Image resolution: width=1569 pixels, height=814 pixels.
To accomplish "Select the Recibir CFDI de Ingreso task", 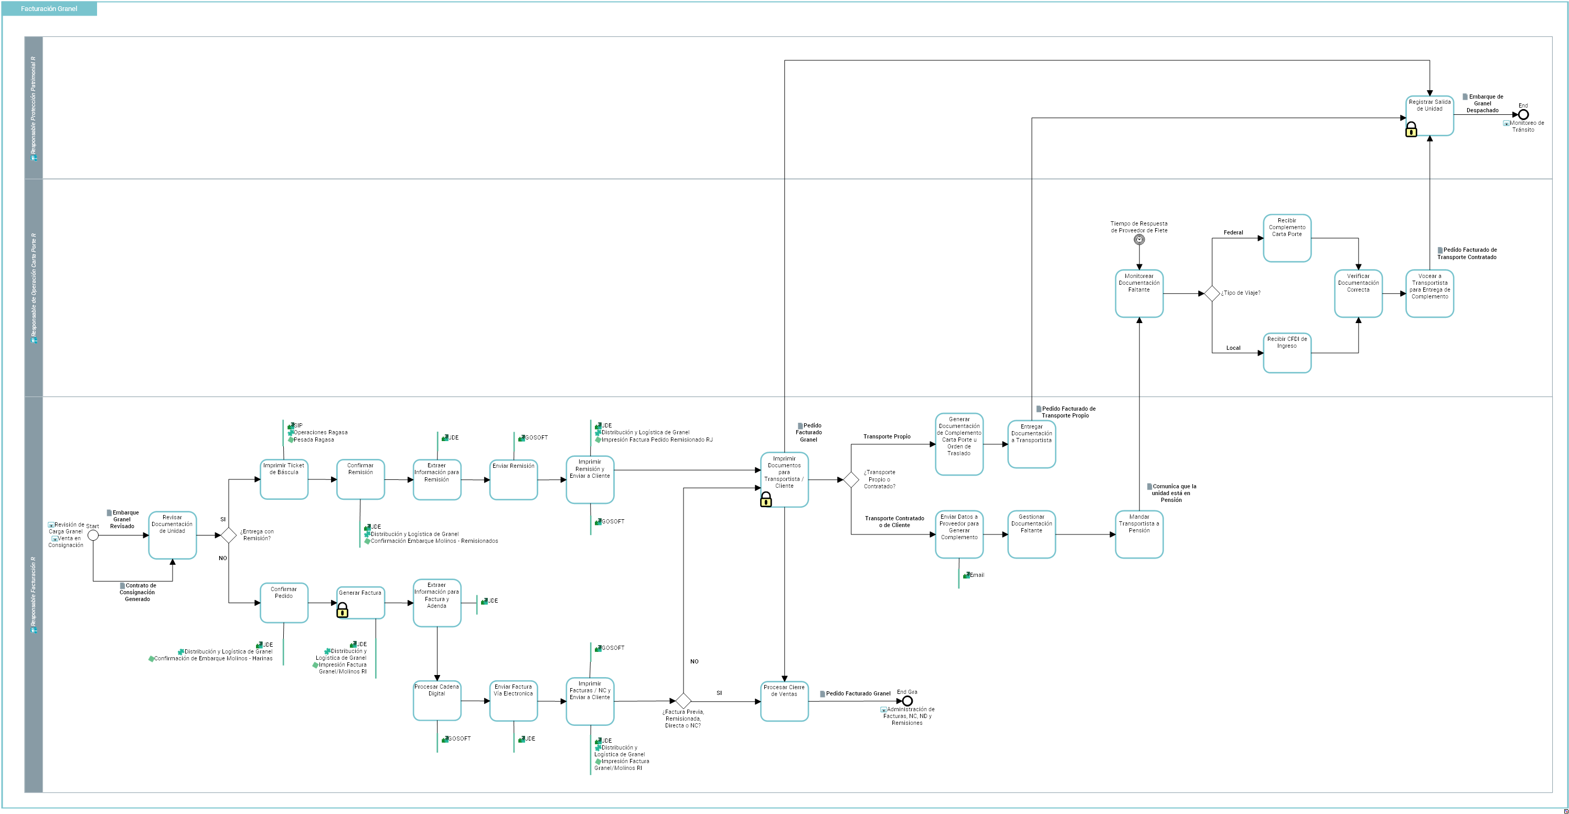I will tap(1287, 353).
